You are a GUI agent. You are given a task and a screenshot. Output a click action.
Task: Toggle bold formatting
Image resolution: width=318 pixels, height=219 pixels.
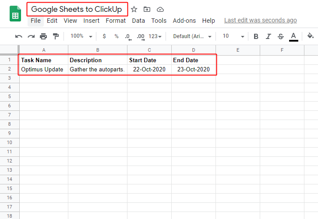(x=256, y=36)
